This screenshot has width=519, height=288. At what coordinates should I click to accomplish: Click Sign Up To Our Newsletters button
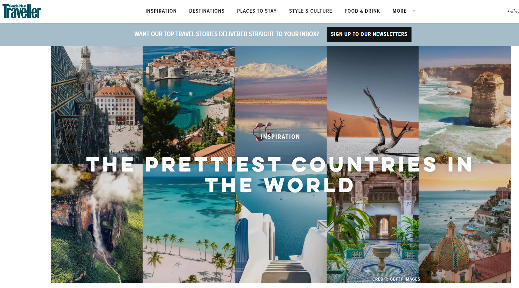369,34
